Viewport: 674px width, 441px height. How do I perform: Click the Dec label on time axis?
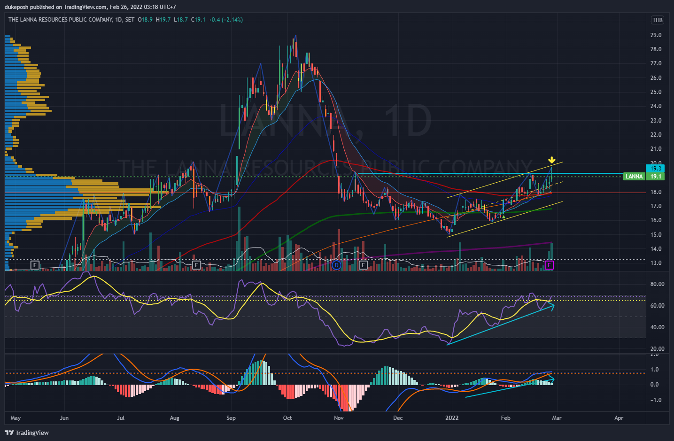coord(398,418)
